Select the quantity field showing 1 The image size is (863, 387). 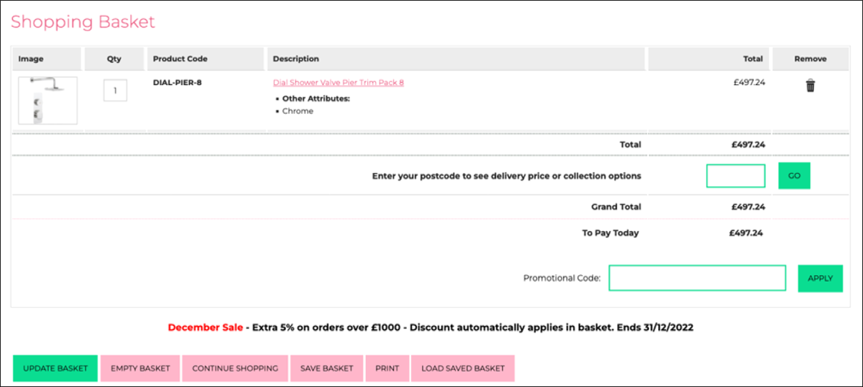[116, 90]
